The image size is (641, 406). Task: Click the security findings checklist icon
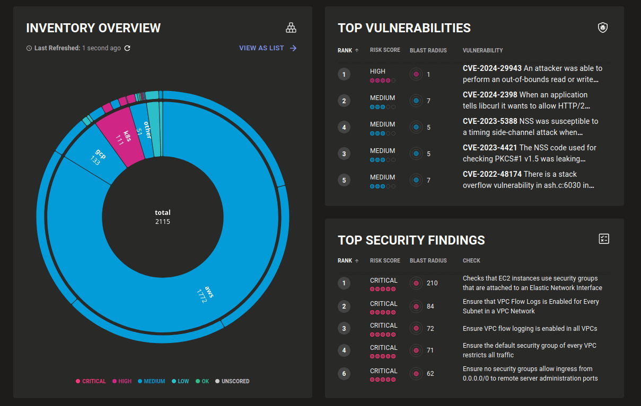603,239
